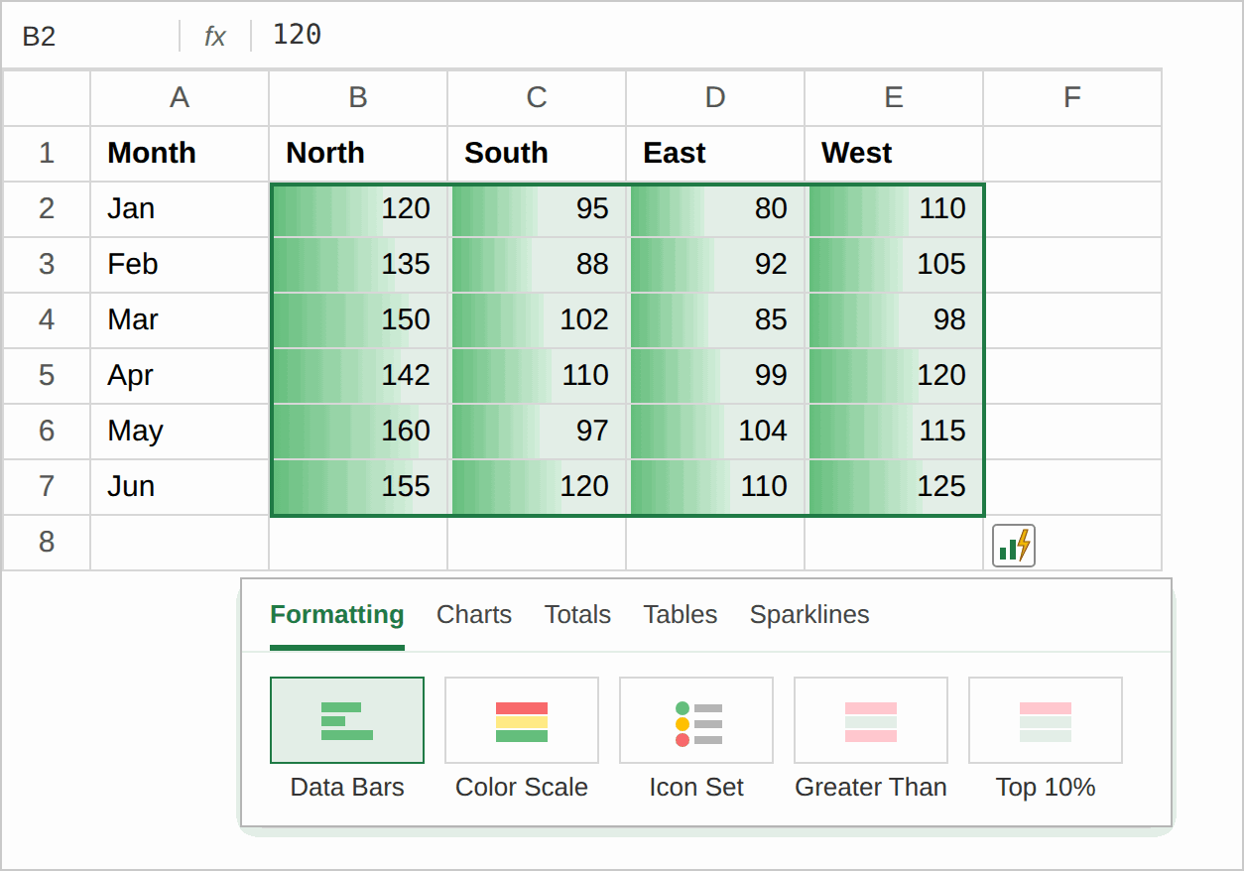Select row 3 header
This screenshot has height=871, width=1244.
47,264
